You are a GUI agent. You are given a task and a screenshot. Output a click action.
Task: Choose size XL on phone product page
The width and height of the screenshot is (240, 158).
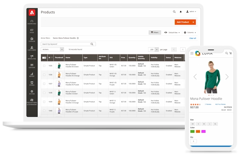[215, 124]
